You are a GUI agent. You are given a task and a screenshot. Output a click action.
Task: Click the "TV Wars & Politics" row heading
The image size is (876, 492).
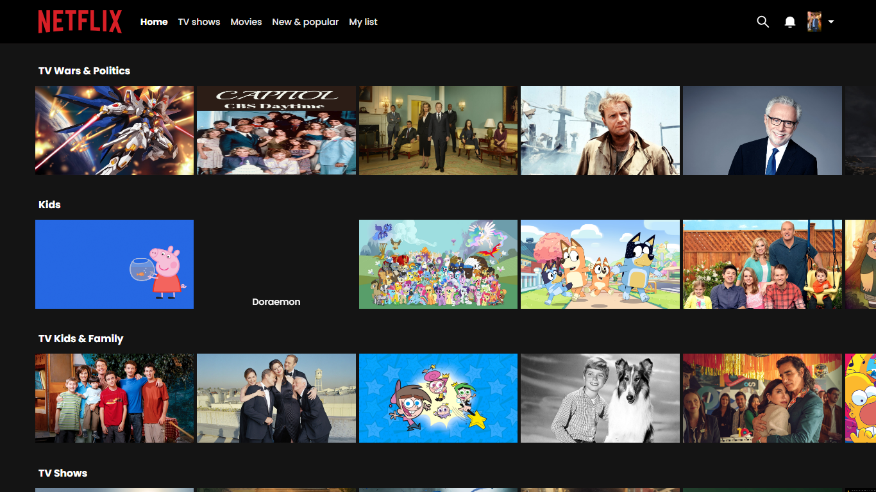click(x=84, y=70)
